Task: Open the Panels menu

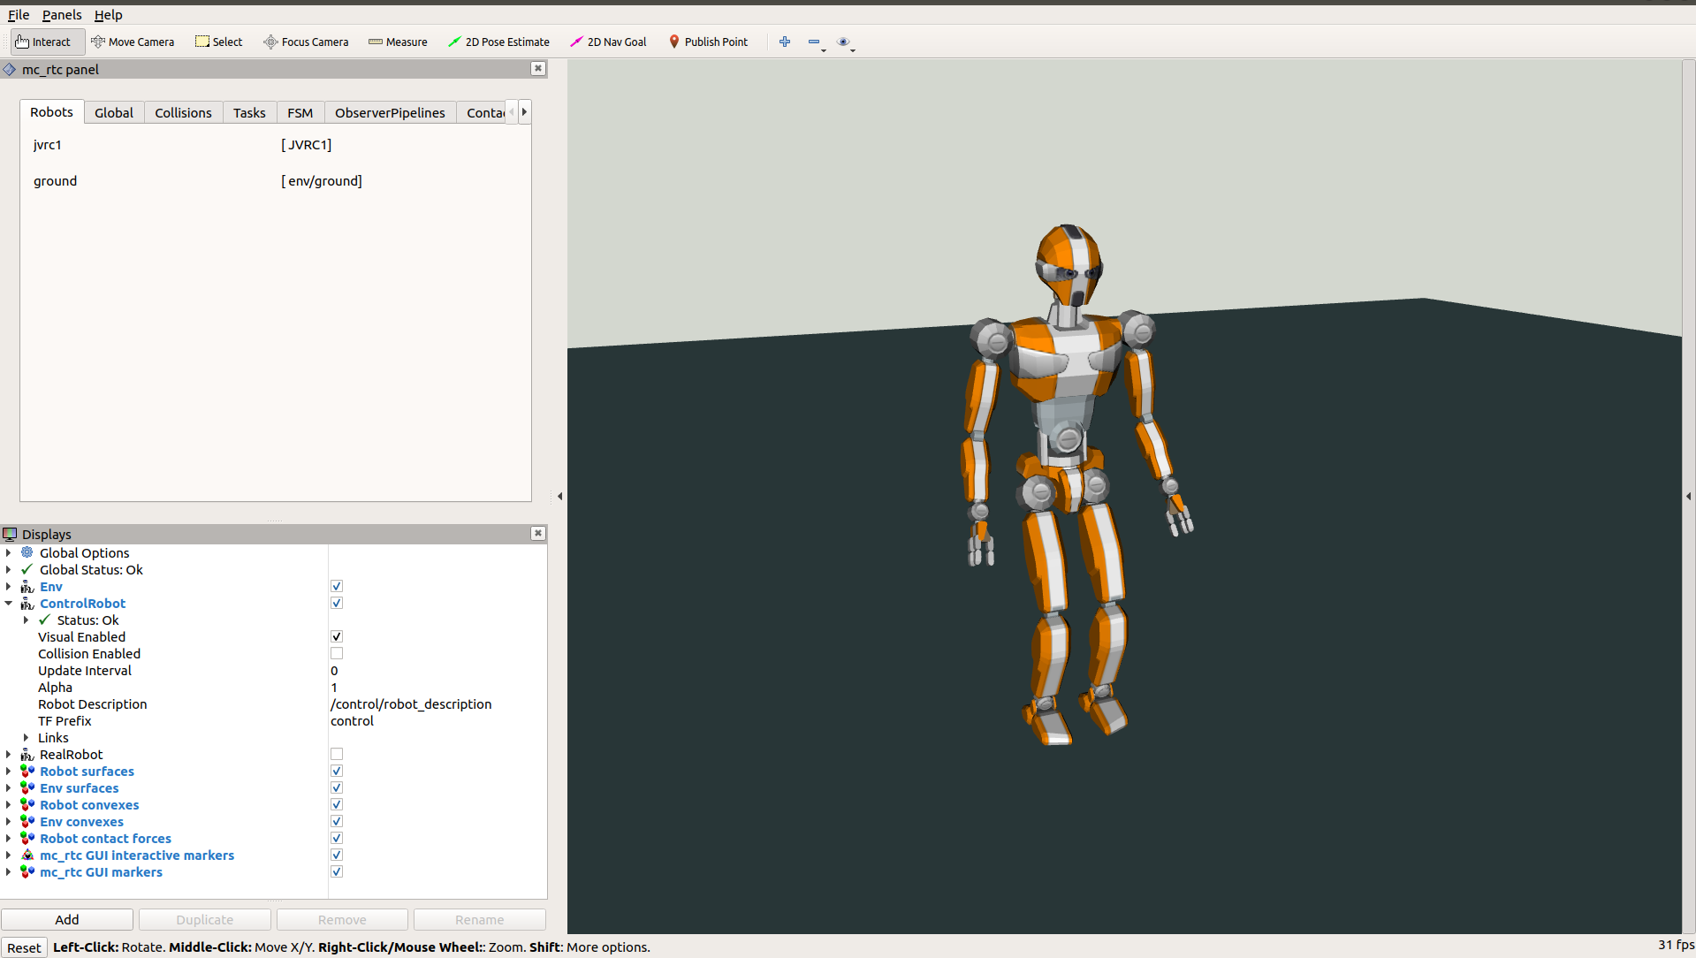Action: (x=62, y=15)
